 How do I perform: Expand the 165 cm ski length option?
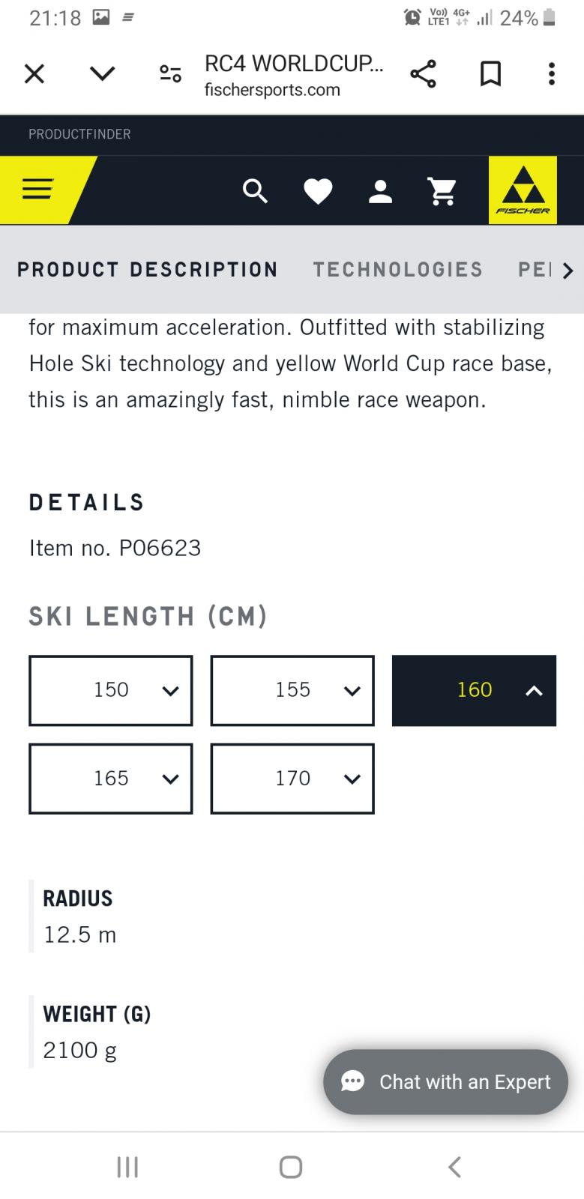(111, 779)
